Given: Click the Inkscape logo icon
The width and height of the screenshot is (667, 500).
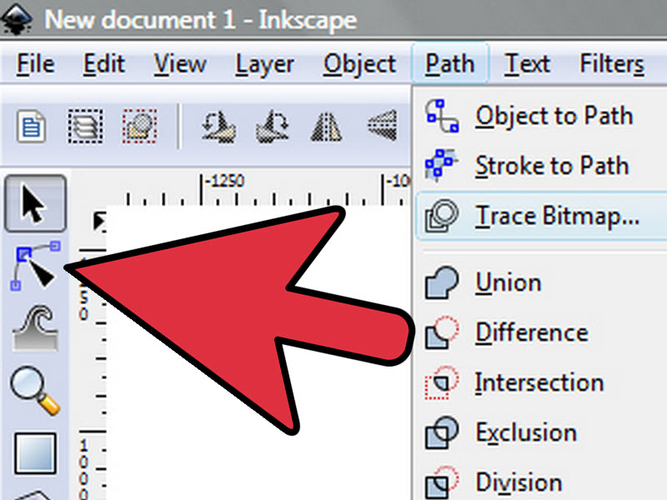Looking at the screenshot, I should coord(17,17).
